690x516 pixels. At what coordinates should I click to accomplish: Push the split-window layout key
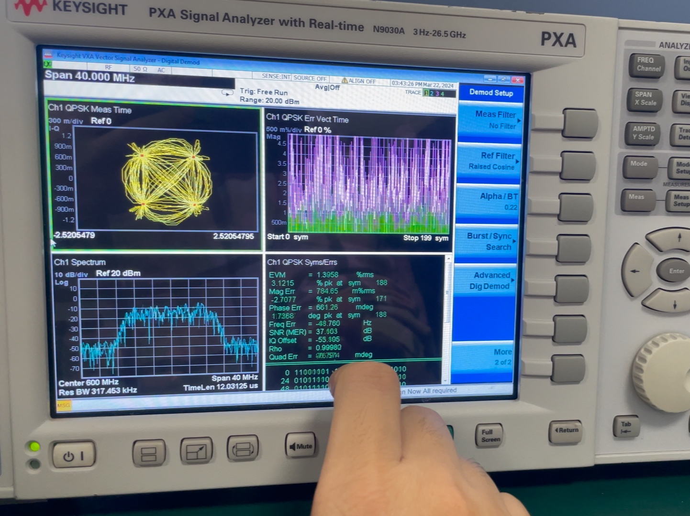click(x=149, y=452)
